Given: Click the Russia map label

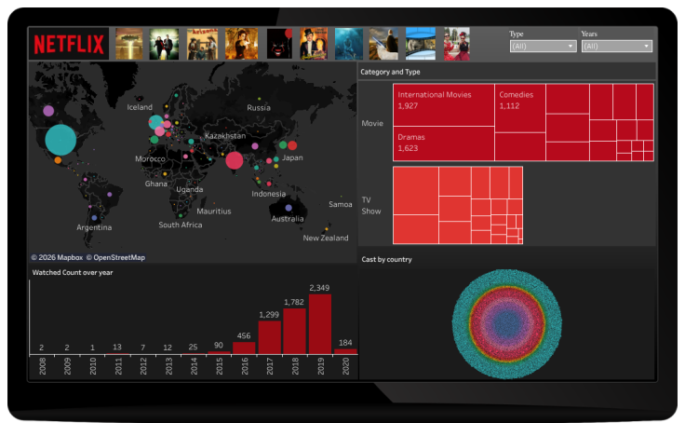Looking at the screenshot, I should point(259,107).
